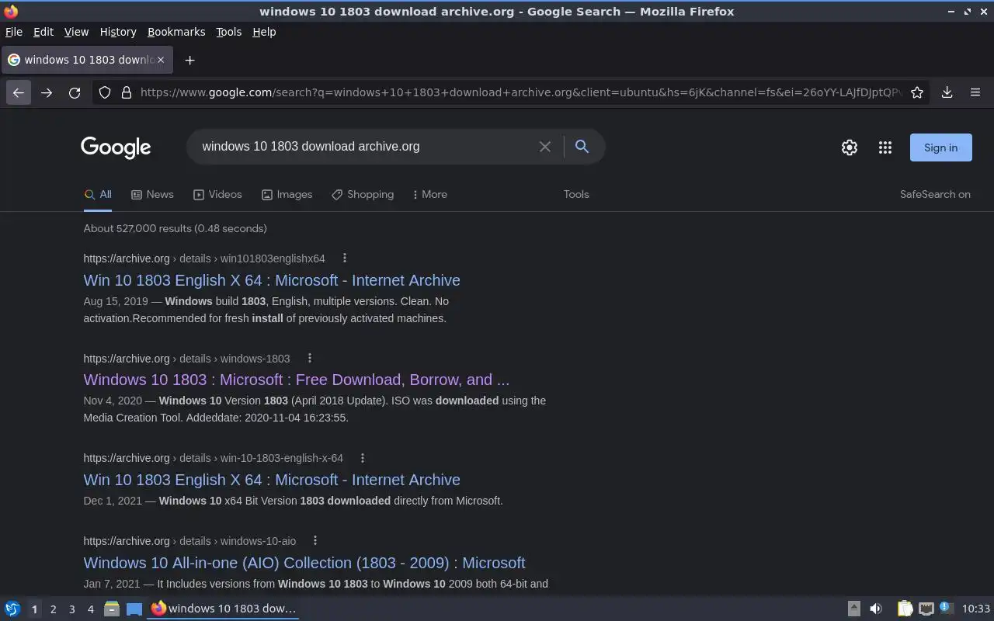Screen dimensions: 994x621
Task: Open the volume control in system tray
Action: point(876,609)
